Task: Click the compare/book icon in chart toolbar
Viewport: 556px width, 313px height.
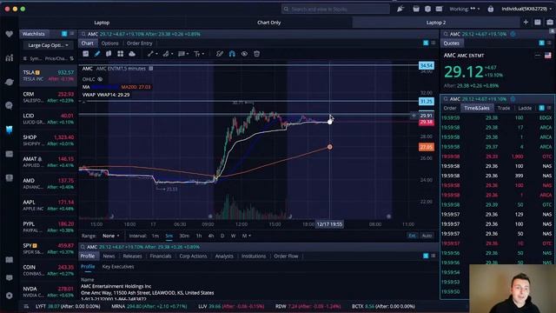Action: pyautogui.click(x=109, y=54)
